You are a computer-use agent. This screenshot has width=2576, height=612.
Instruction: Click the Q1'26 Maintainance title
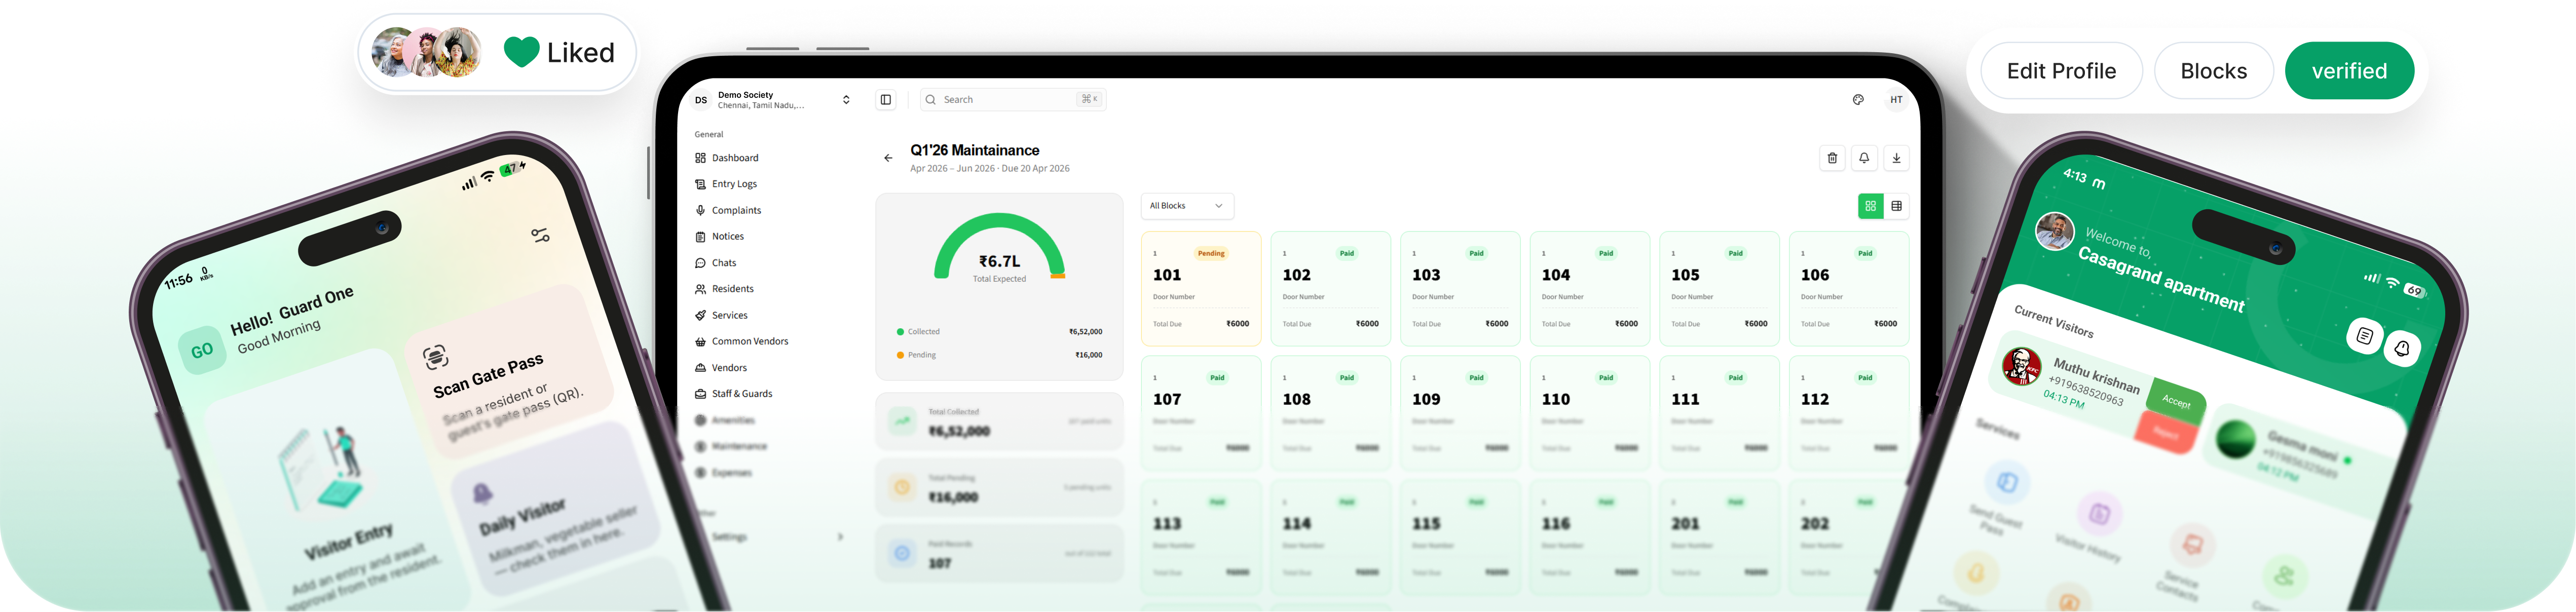pos(975,150)
